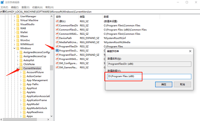Click the %SystemRoot%\Media data cell
Image resolution: width=200 pixels, height=121 pixels.
[x=117, y=42]
